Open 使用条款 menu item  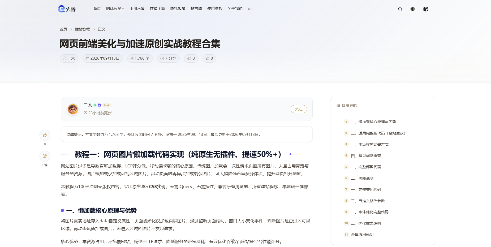(215, 9)
